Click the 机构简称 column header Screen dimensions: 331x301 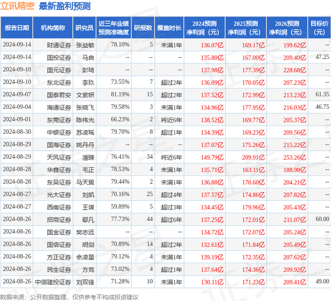pyautogui.click(x=53, y=28)
